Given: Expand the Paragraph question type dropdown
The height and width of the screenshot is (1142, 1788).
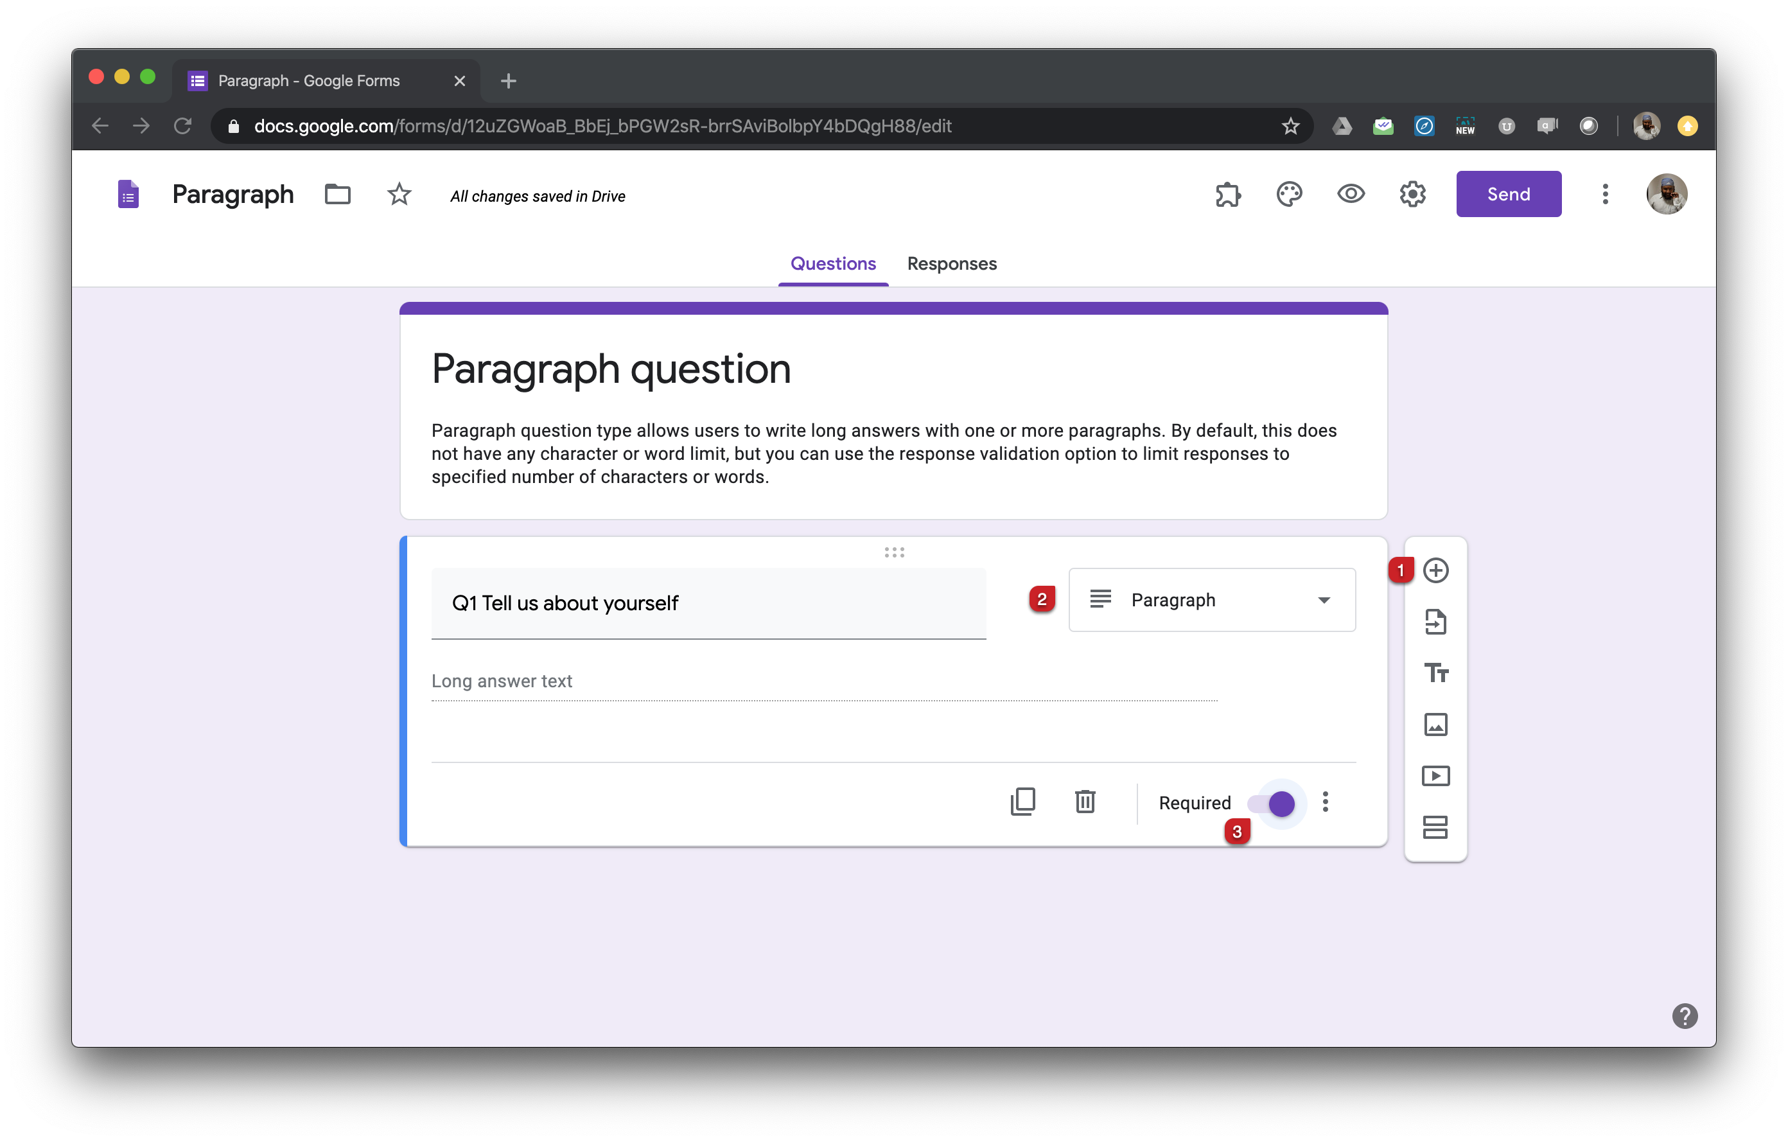Looking at the screenshot, I should pyautogui.click(x=1212, y=600).
